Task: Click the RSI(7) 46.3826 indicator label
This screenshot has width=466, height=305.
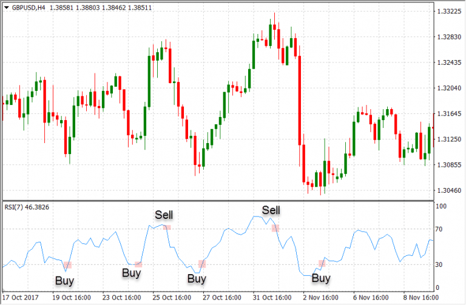Action: [27, 207]
